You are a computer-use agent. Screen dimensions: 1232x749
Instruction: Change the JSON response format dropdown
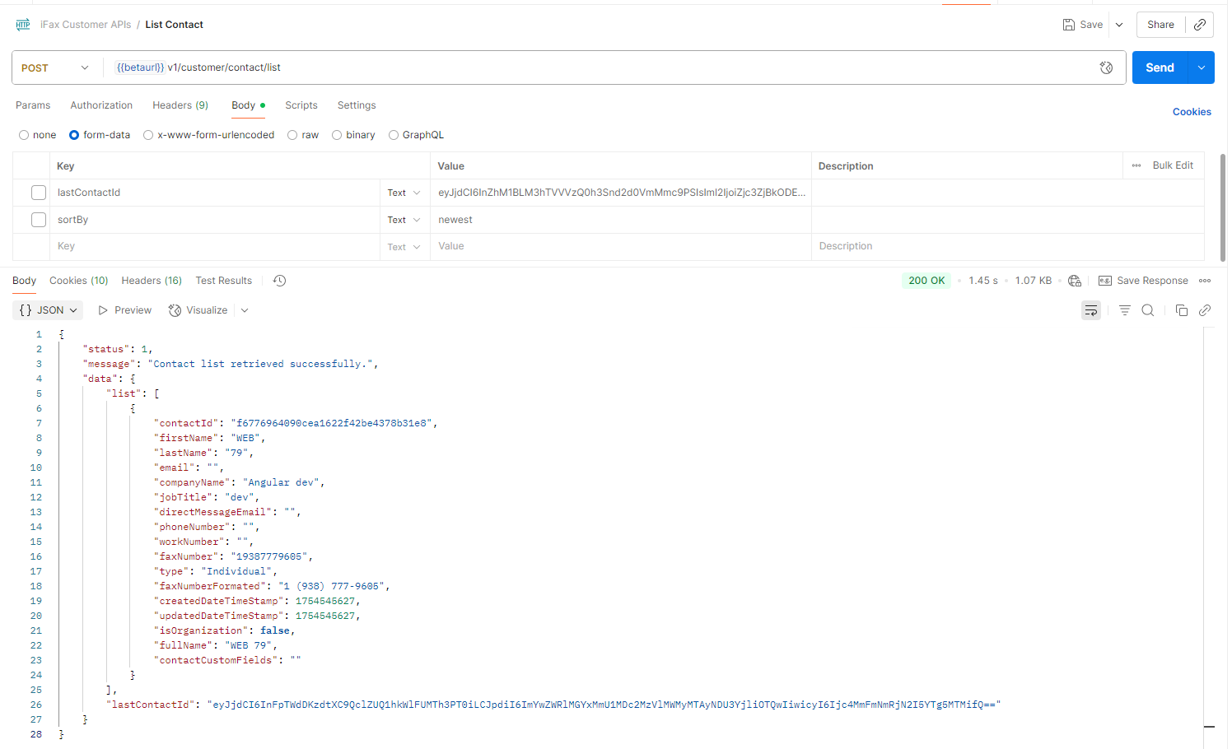click(49, 310)
